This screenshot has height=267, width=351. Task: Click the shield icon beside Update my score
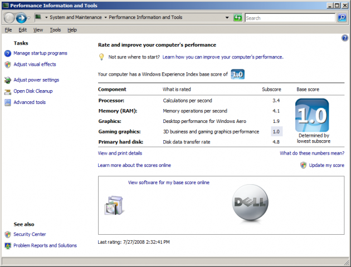tap(303, 165)
